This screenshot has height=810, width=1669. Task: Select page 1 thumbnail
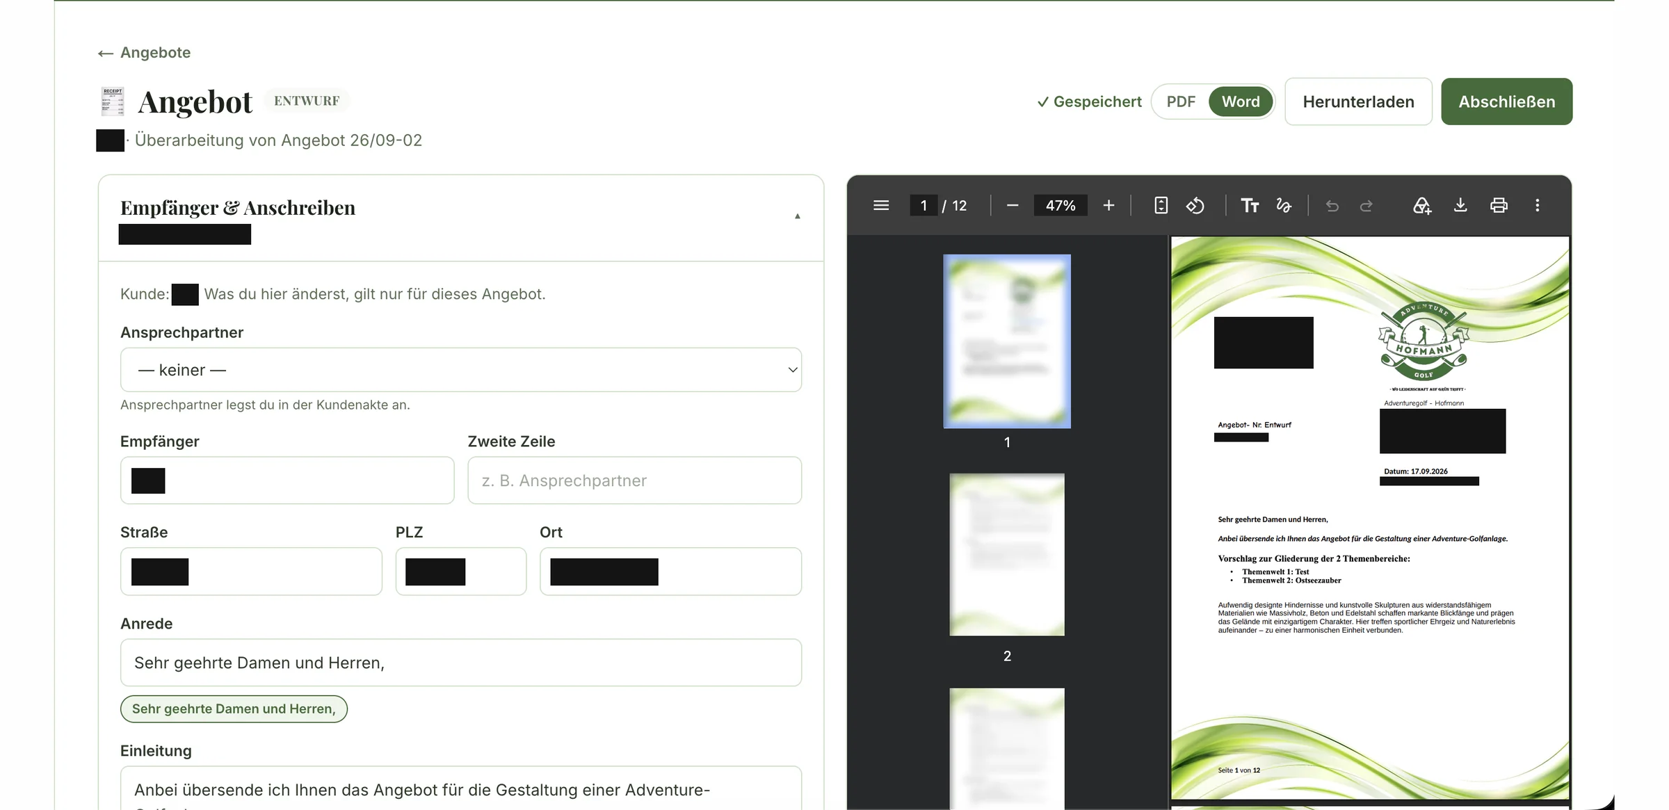point(1007,341)
